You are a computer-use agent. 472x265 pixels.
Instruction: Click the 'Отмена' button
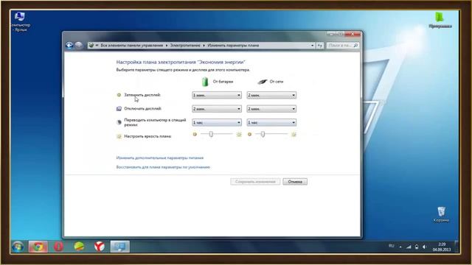(x=295, y=182)
